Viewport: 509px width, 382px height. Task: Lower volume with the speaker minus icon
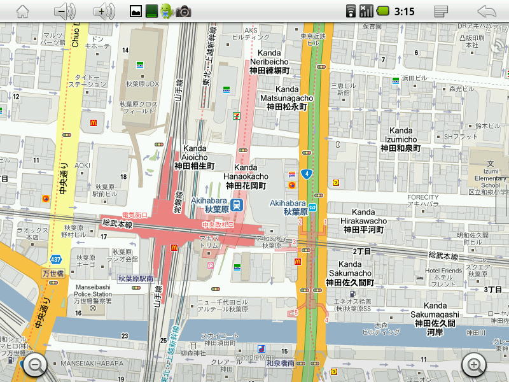coord(65,11)
